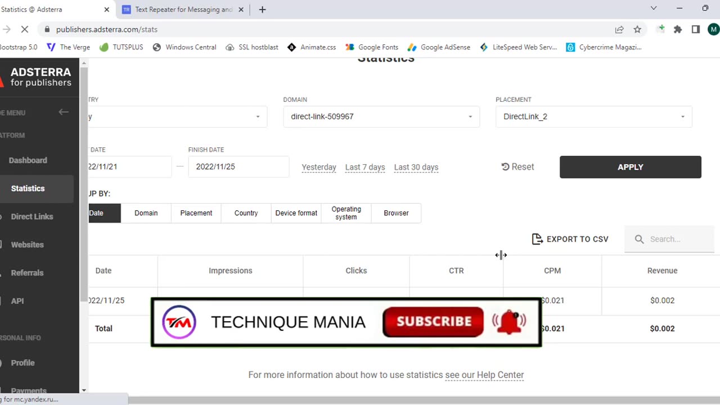Click the address bar URL

[107, 29]
